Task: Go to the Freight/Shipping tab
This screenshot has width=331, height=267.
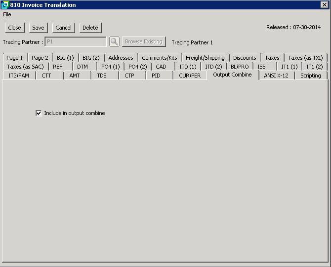Action: click(x=205, y=58)
